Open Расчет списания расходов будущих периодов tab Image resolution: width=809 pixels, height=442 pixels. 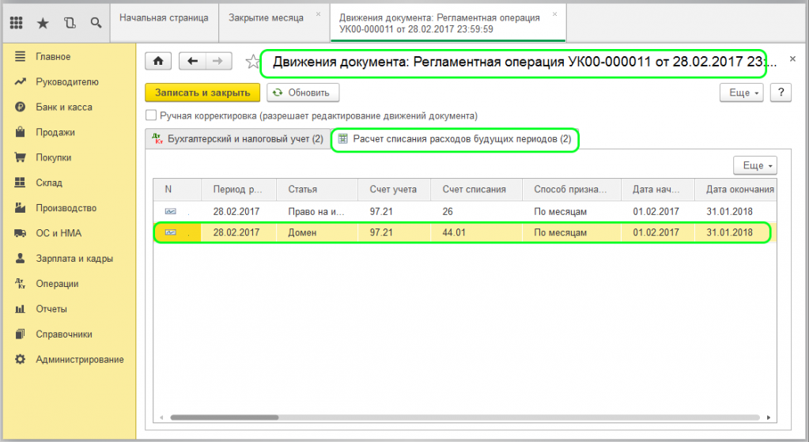(455, 139)
